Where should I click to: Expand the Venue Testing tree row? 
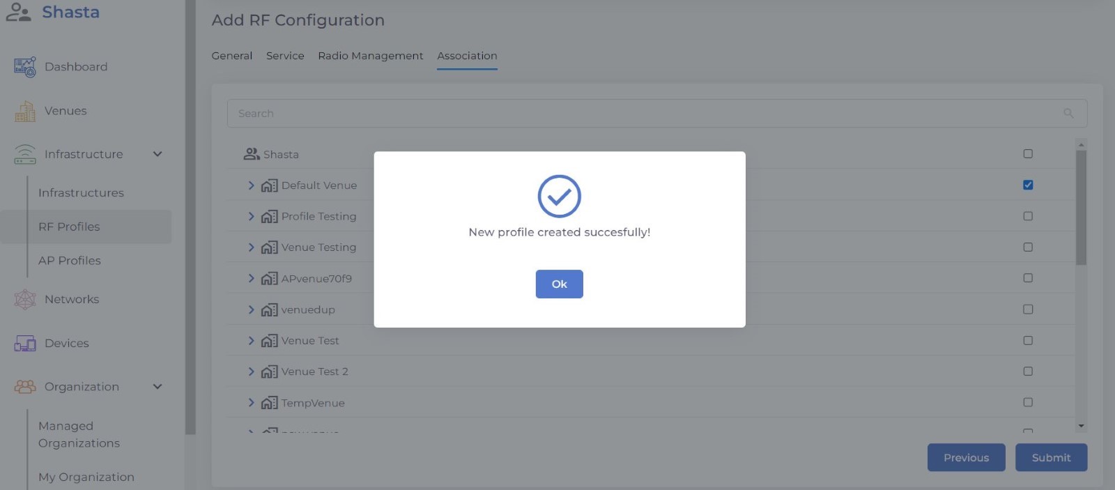click(x=251, y=247)
